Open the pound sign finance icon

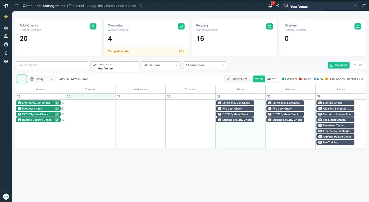click(x=6, y=53)
